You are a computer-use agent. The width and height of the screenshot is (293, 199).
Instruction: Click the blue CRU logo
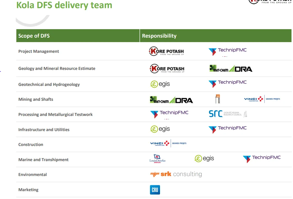155,190
